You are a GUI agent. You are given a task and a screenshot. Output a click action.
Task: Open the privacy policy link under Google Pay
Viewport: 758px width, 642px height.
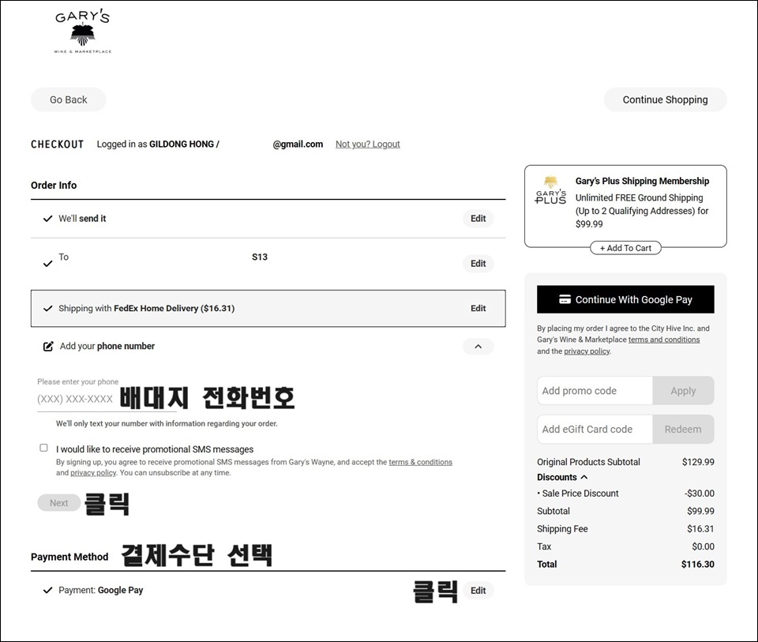(587, 351)
